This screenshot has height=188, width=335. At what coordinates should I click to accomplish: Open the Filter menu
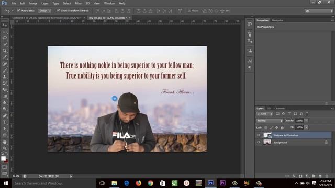coord(78,4)
